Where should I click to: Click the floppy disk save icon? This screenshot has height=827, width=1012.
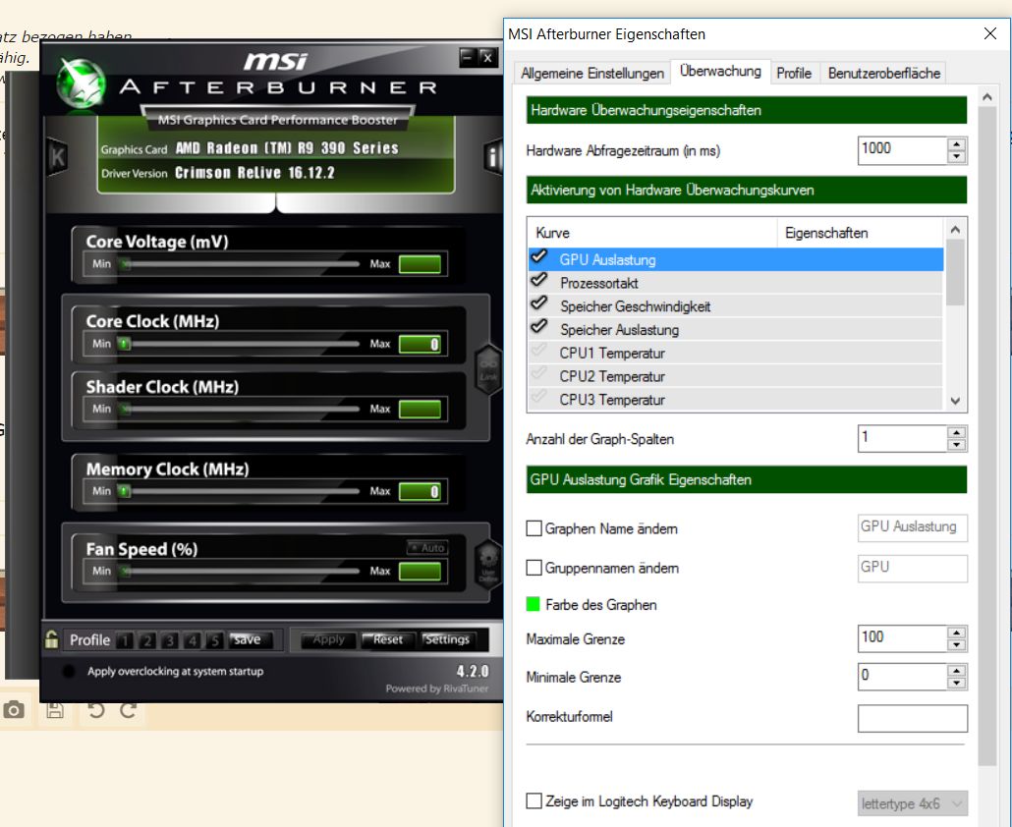point(55,710)
